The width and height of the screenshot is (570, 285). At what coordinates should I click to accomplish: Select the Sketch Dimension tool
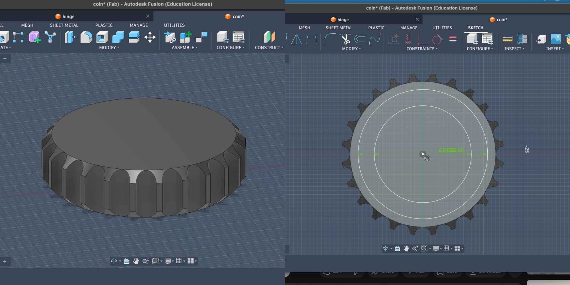pyautogui.click(x=311, y=39)
